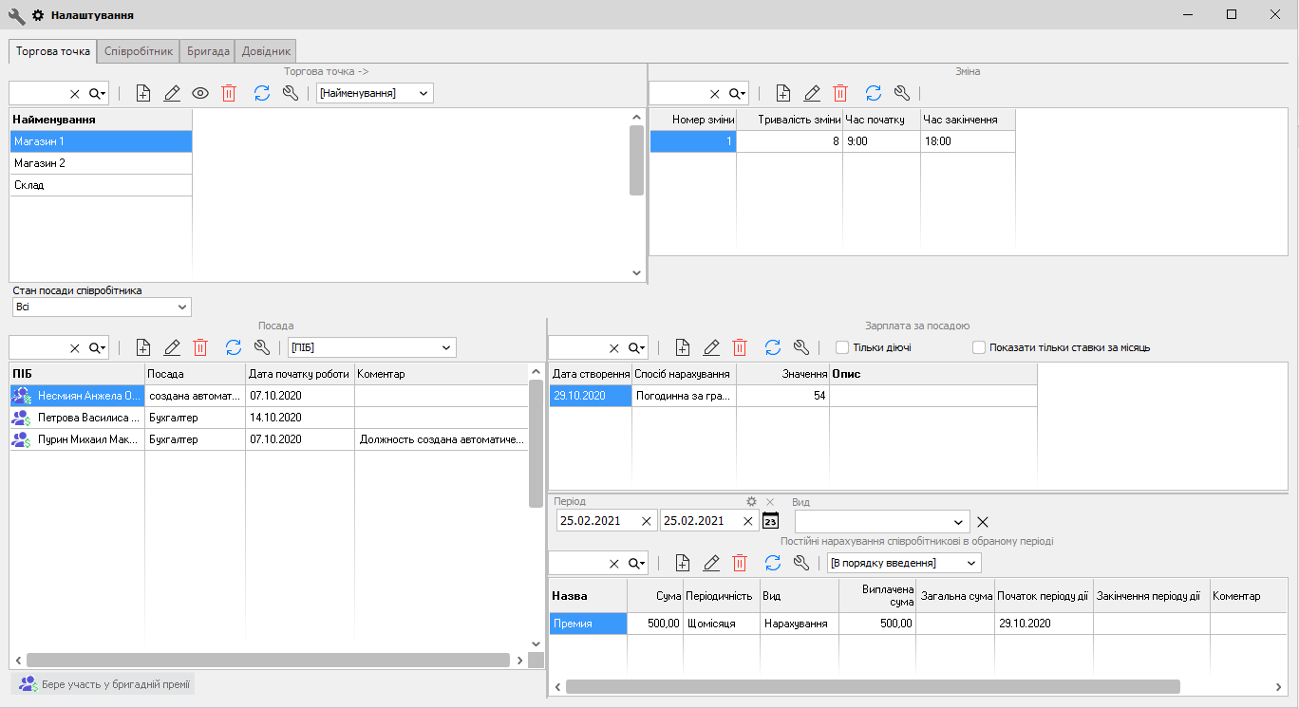
Task: Open the calendar picker next to period dates
Action: click(x=771, y=521)
